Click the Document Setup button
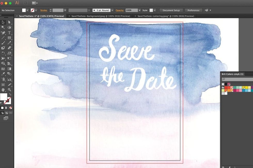Screen dimensions: 253x168 pyautogui.click(x=171, y=10)
